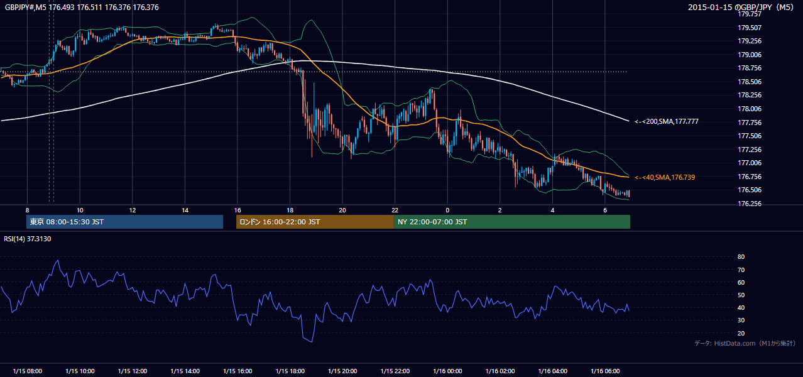Click the RSI(14) 37.3130 indicator label
This screenshot has width=803, height=377.
[28, 239]
